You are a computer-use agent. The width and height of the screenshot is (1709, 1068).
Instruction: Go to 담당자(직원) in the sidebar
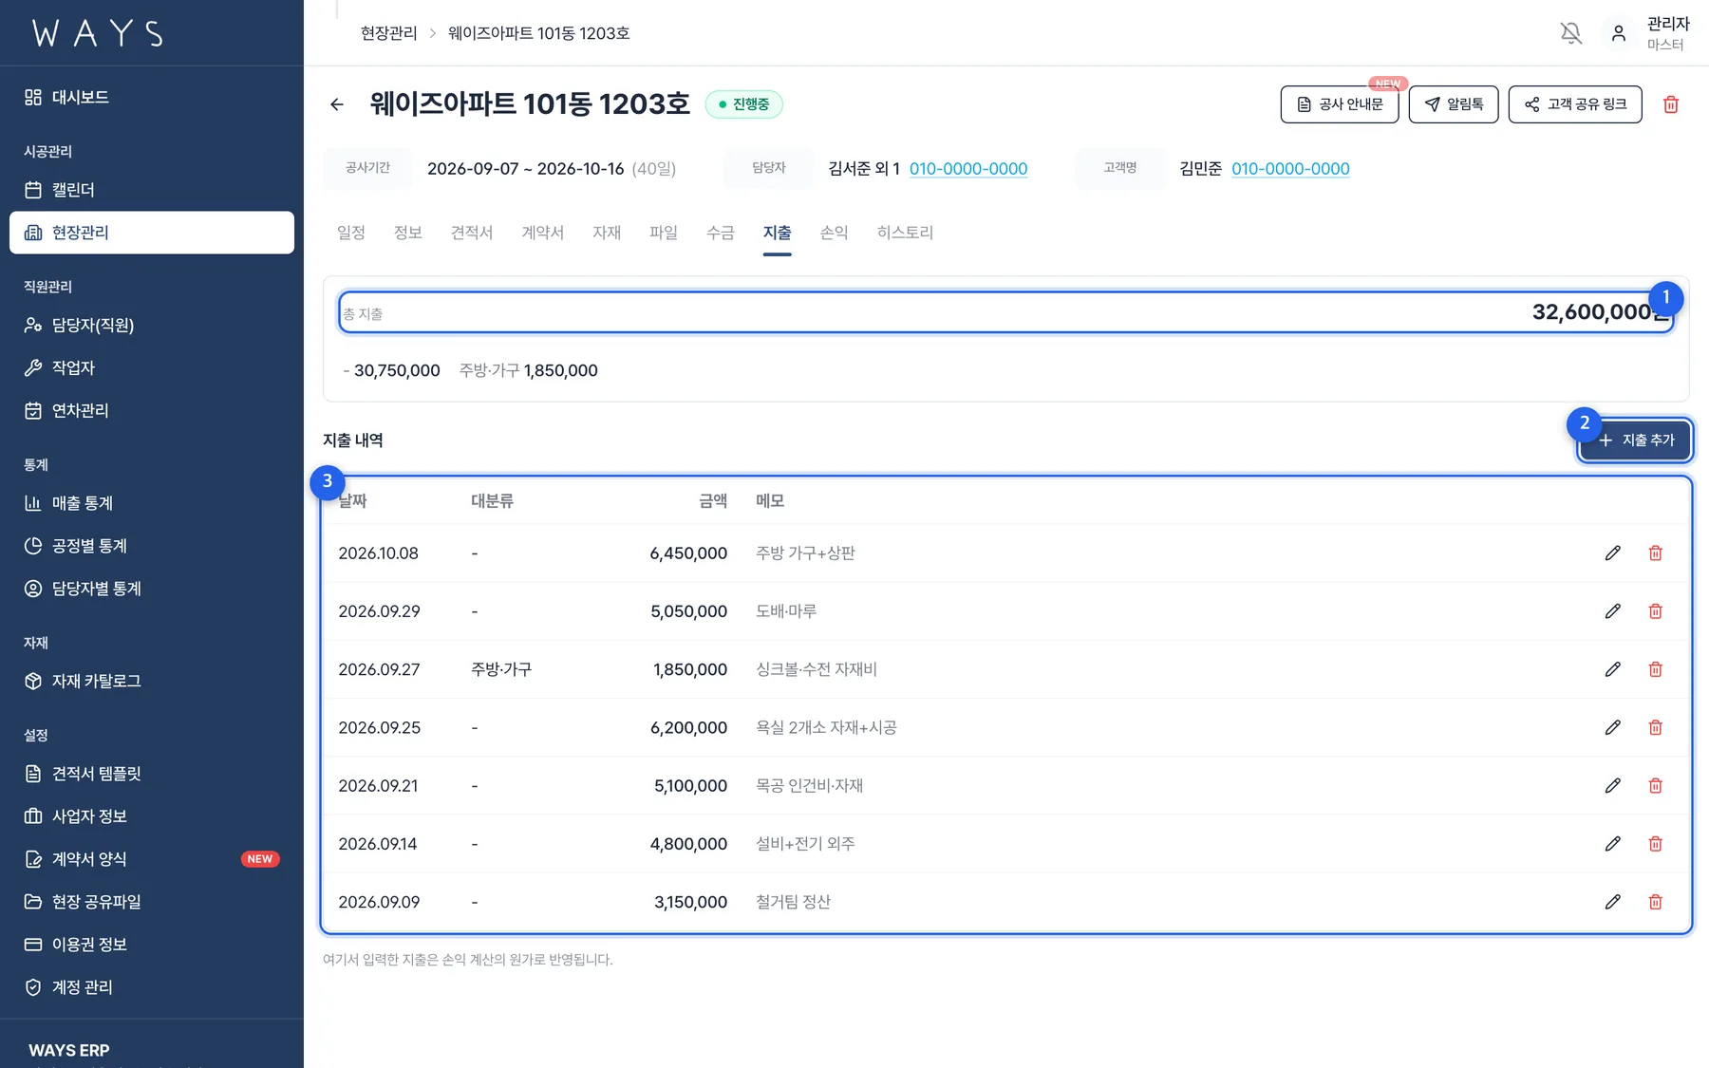(x=152, y=325)
